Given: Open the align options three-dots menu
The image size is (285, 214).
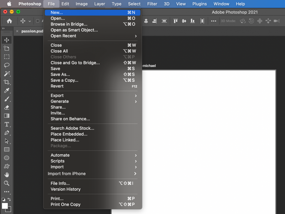Looking at the screenshot, I should tap(213, 21).
